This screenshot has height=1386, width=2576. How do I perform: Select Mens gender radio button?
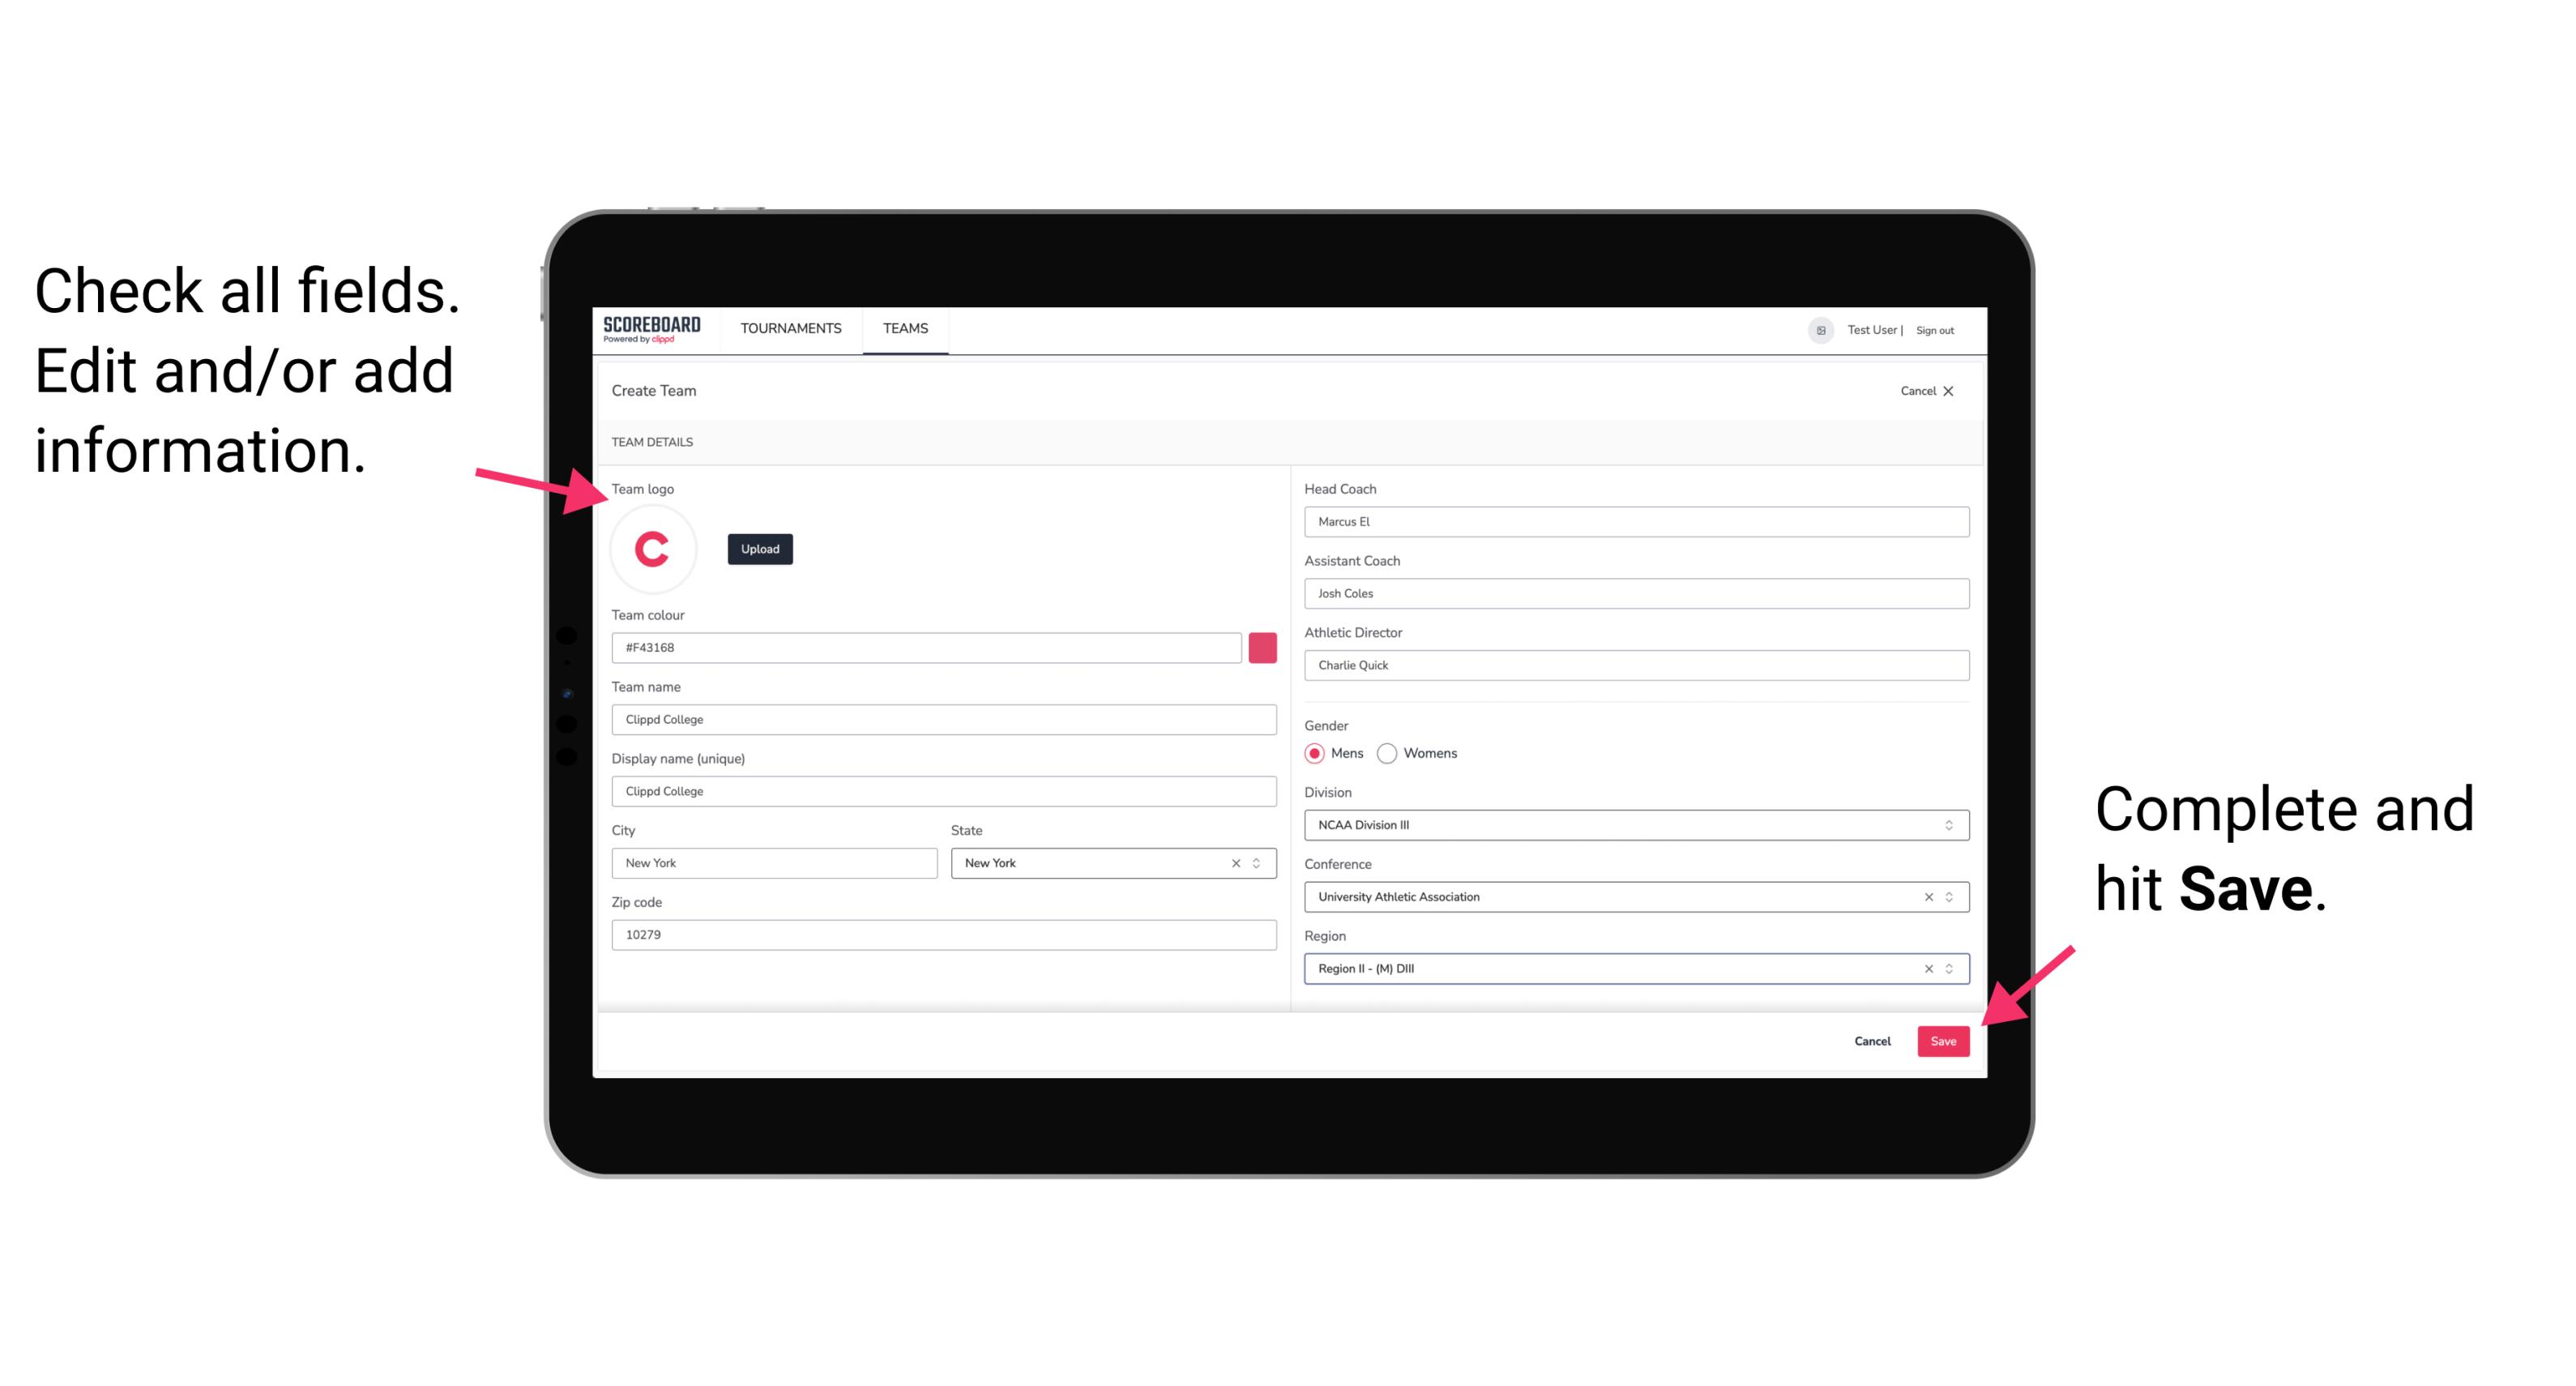[x=1315, y=753]
